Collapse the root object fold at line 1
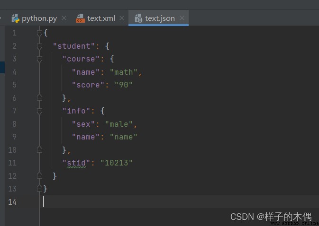 (39, 33)
